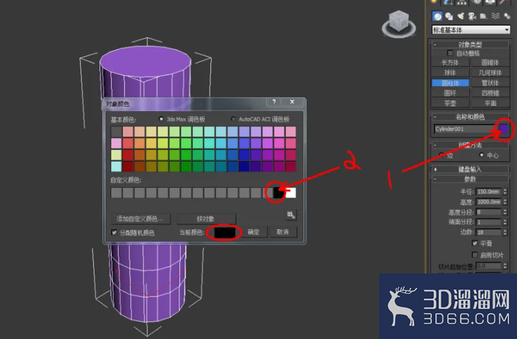Screen dimensions: 517x339
Task: Click the 端面分段 spinner arrows
Action: [505, 222]
